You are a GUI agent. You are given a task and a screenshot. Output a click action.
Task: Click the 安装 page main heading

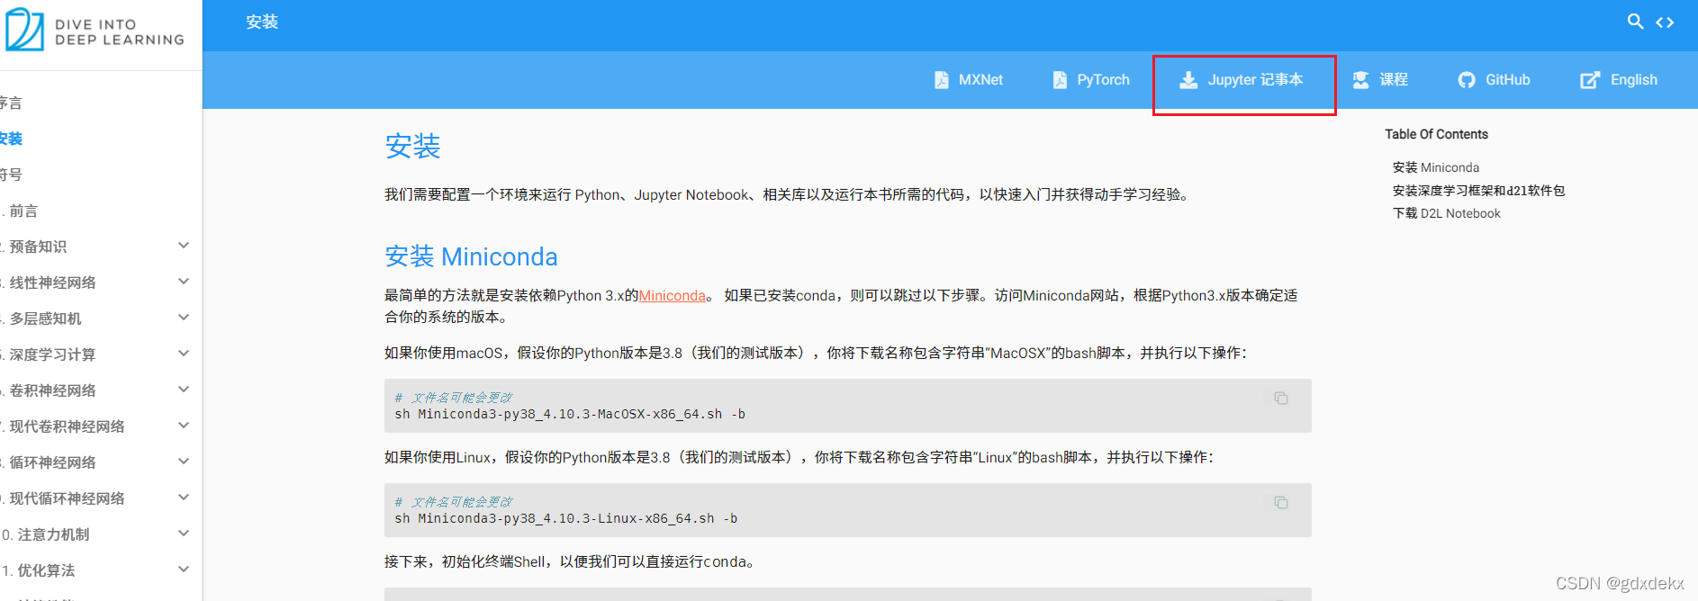point(412,147)
